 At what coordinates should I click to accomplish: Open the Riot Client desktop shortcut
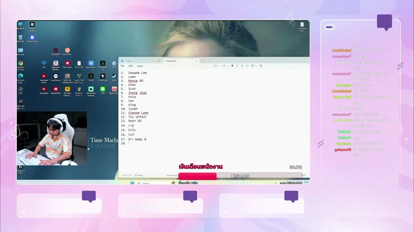[67, 65]
